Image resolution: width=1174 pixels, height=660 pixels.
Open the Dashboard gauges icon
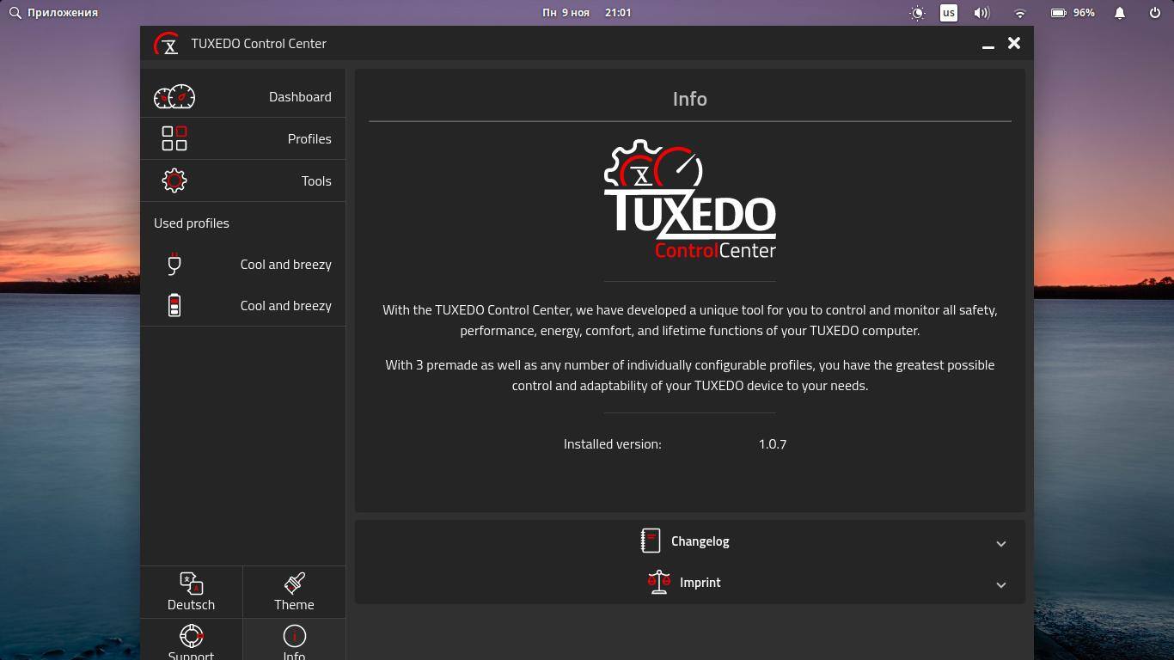(174, 96)
